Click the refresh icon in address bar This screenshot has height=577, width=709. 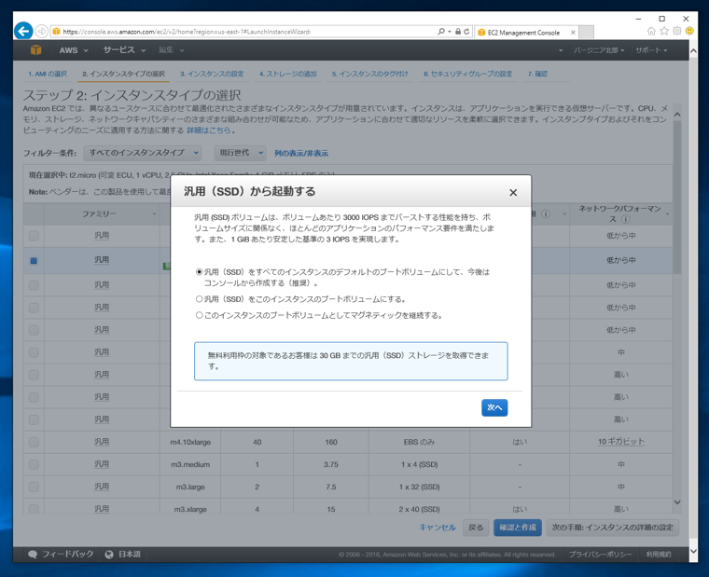(466, 32)
